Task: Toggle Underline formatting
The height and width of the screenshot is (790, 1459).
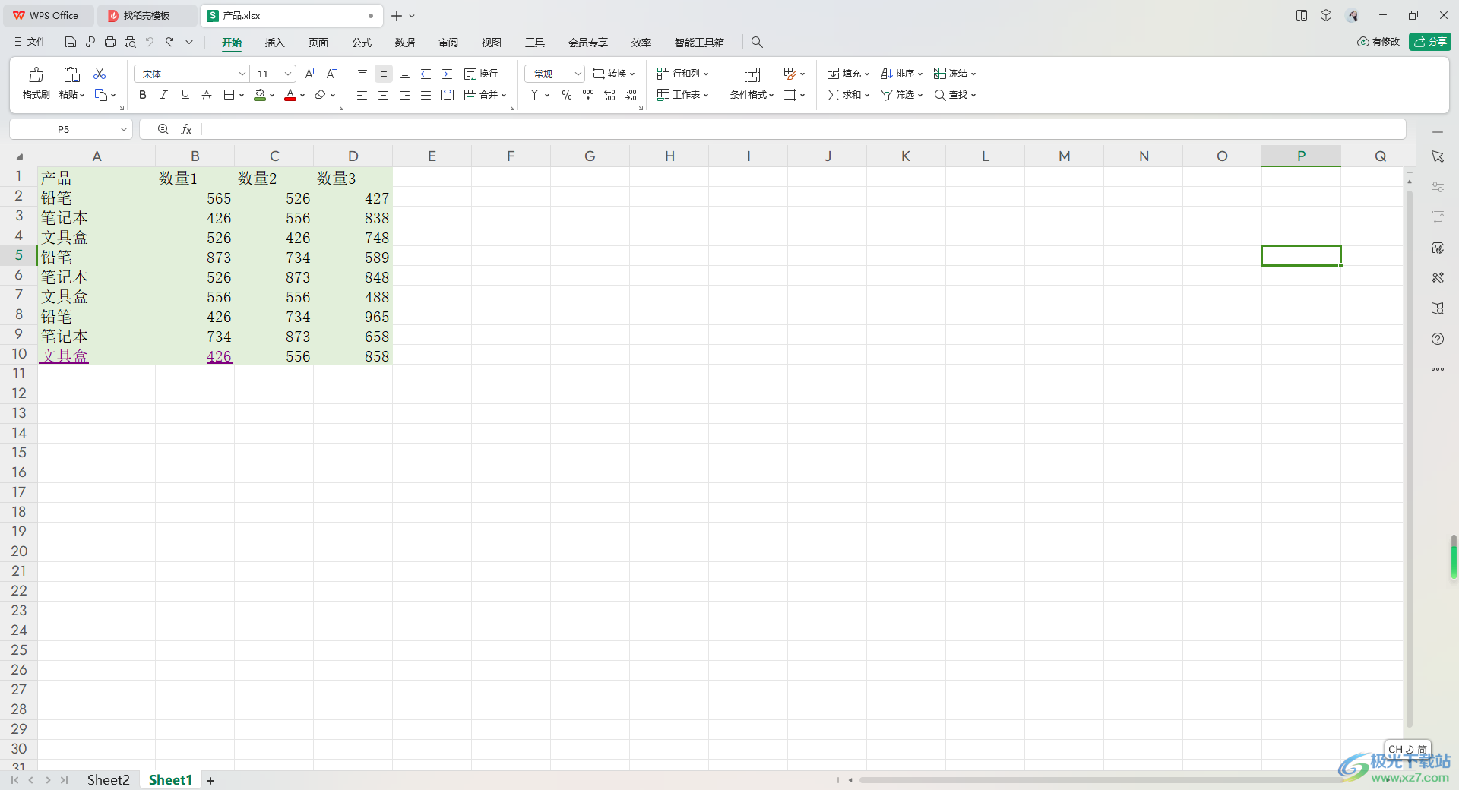Action: coord(185,95)
